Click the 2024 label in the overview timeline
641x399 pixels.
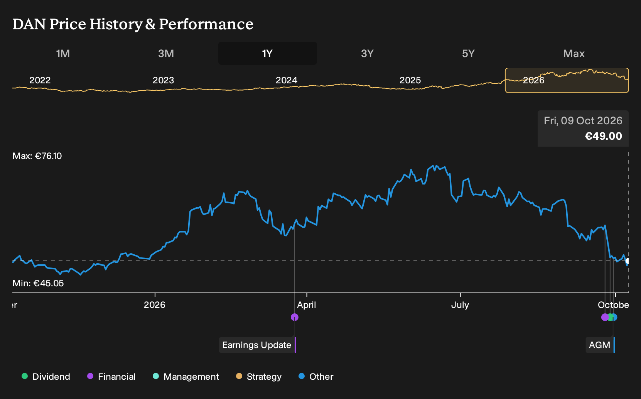287,80
